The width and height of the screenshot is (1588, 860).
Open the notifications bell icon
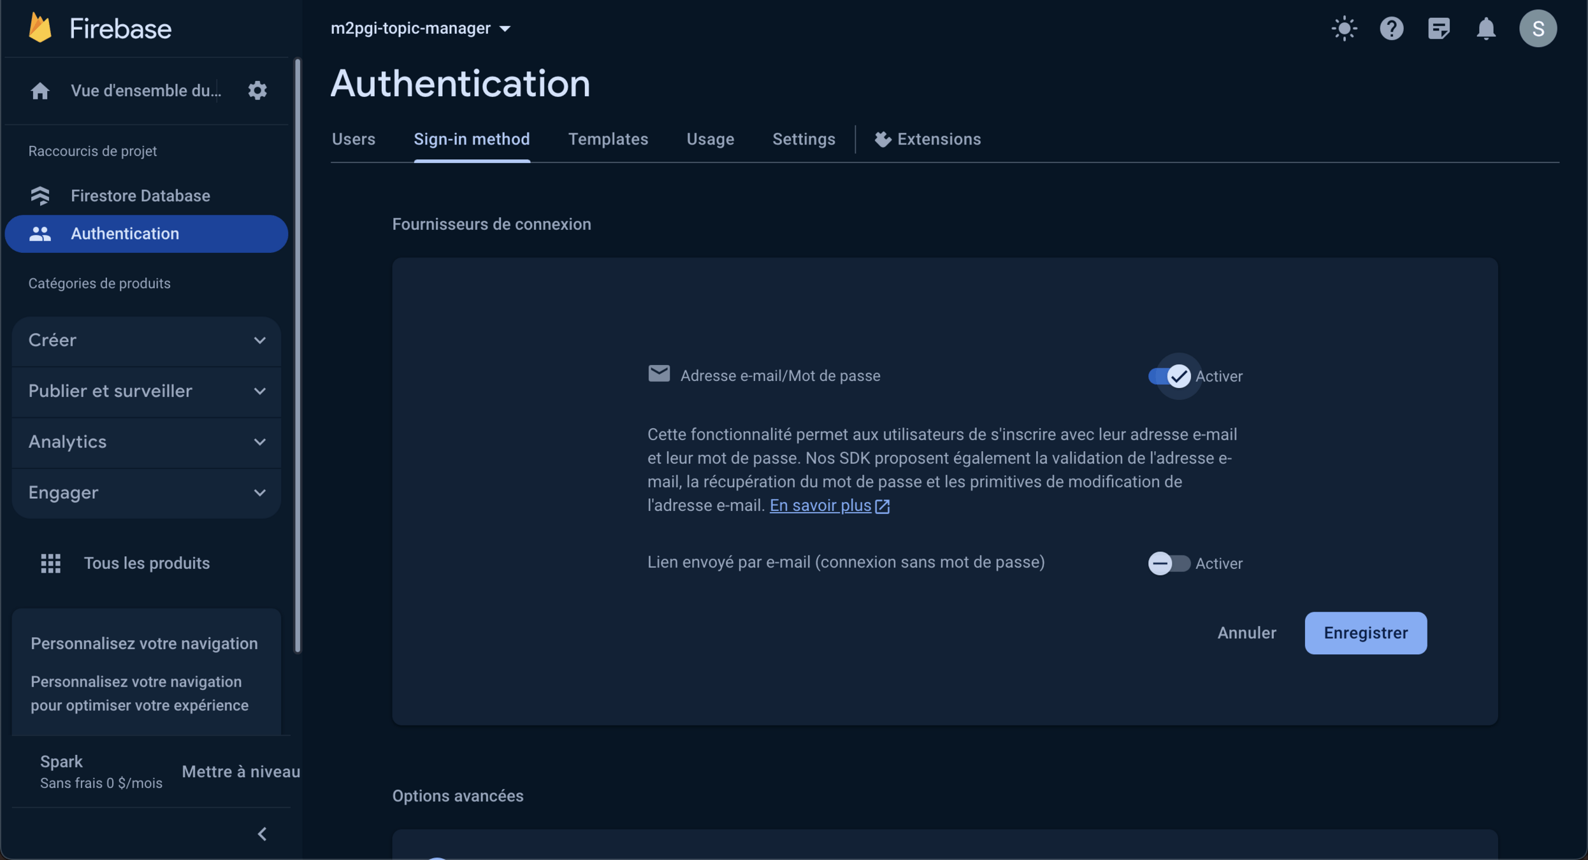(x=1485, y=29)
